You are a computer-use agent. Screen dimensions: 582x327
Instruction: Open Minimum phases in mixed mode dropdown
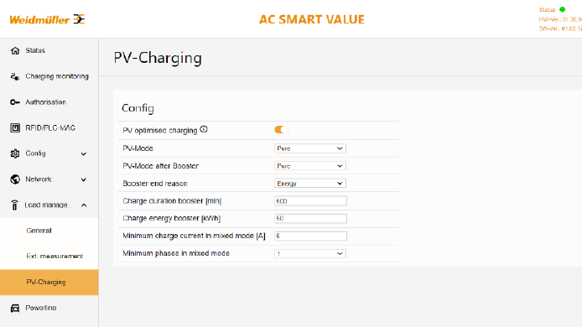(x=310, y=253)
